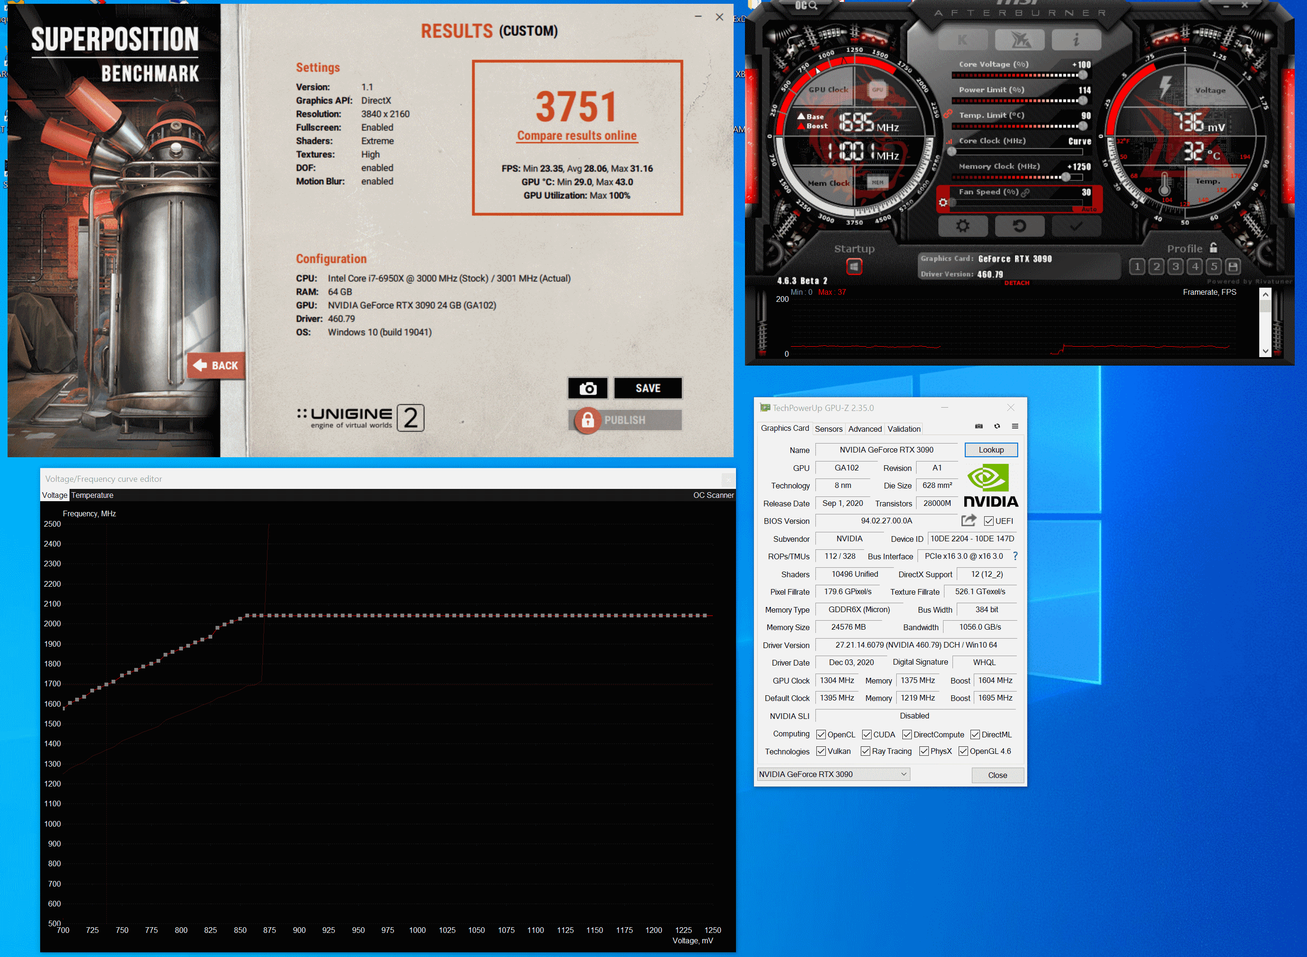The width and height of the screenshot is (1307, 957).
Task: Open the GPU-Z hamburger menu
Action: pos(1015,427)
